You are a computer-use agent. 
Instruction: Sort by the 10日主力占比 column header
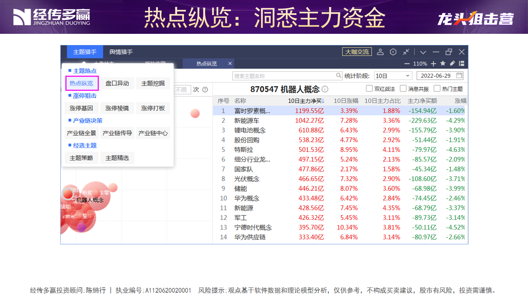(382, 101)
